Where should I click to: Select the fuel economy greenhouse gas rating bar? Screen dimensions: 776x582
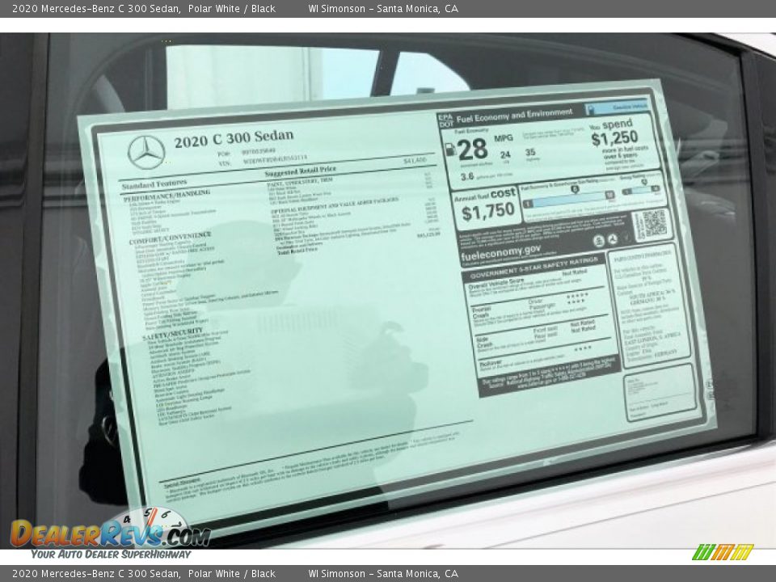[x=569, y=200]
